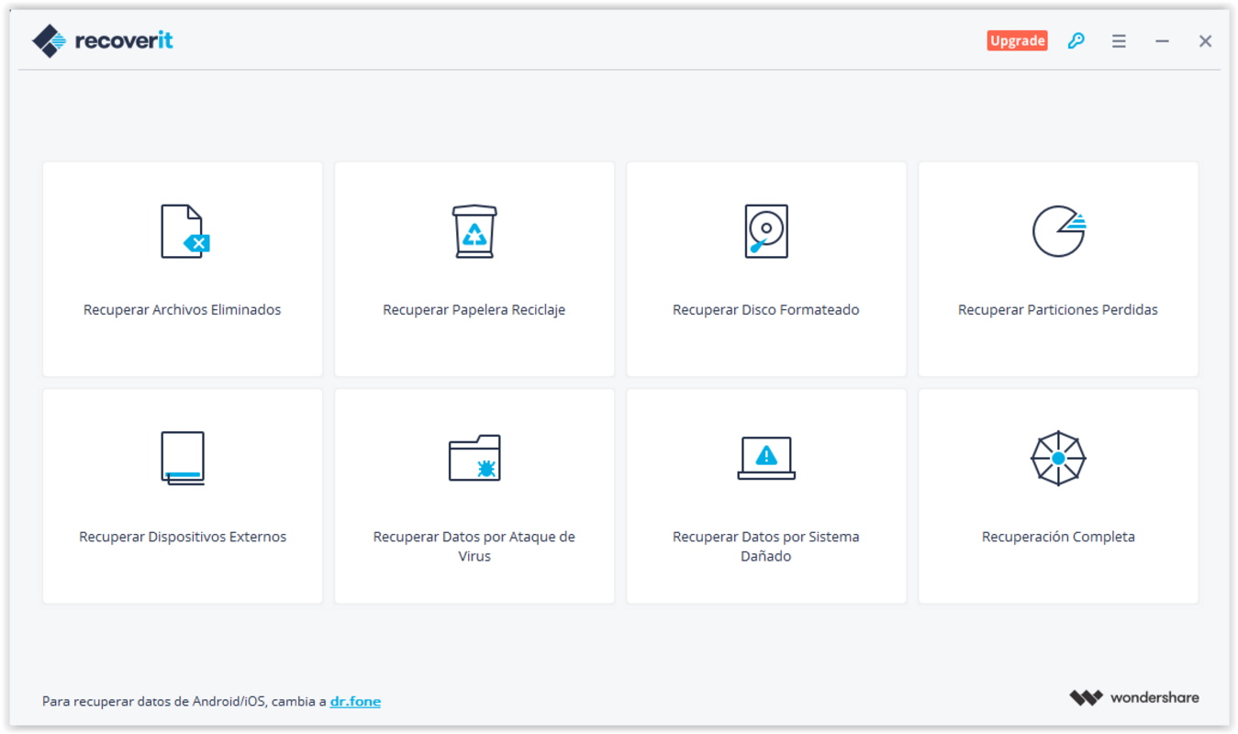Screen dimensions: 1238x734
Task: Select Recuperar Archivos Eliminados label
Action: (x=183, y=310)
